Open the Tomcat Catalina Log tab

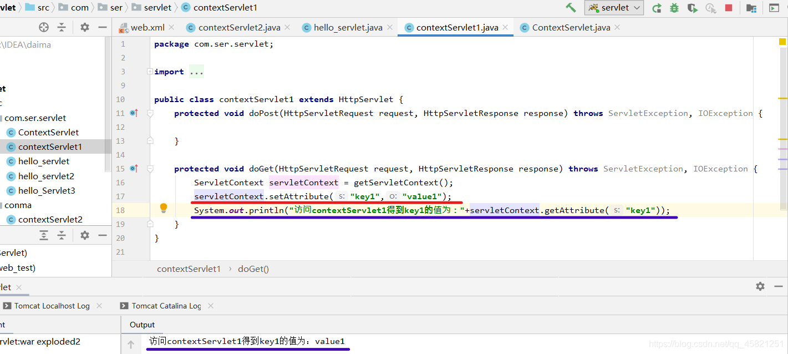pos(161,306)
